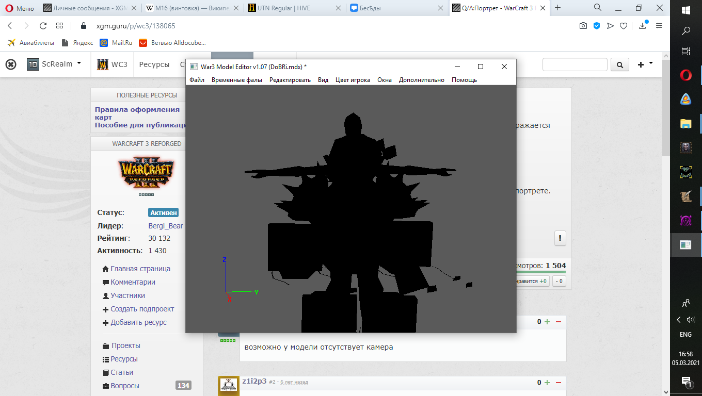Open the Правила оформления карт link
This screenshot has width=702, height=396.
pos(137,113)
